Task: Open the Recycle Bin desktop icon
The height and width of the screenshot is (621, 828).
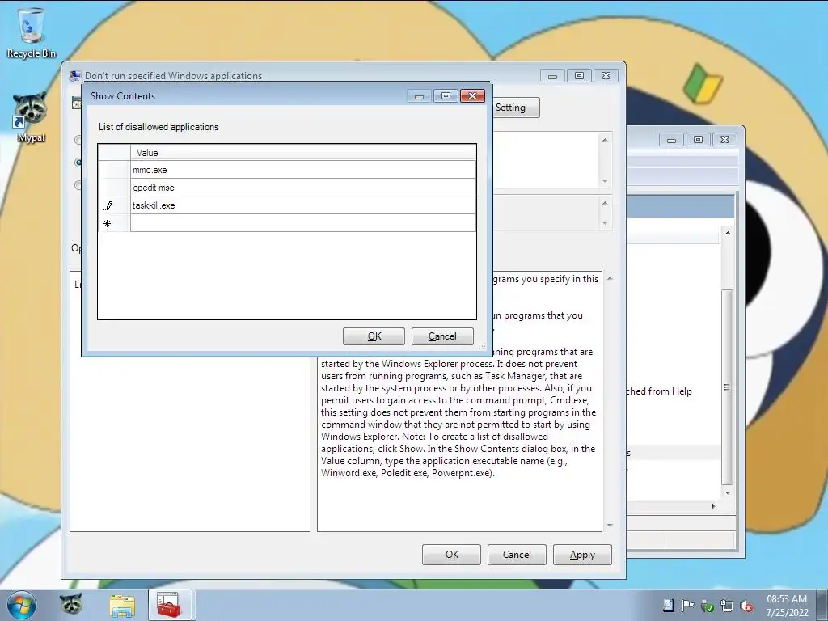Action: pyautogui.click(x=32, y=32)
